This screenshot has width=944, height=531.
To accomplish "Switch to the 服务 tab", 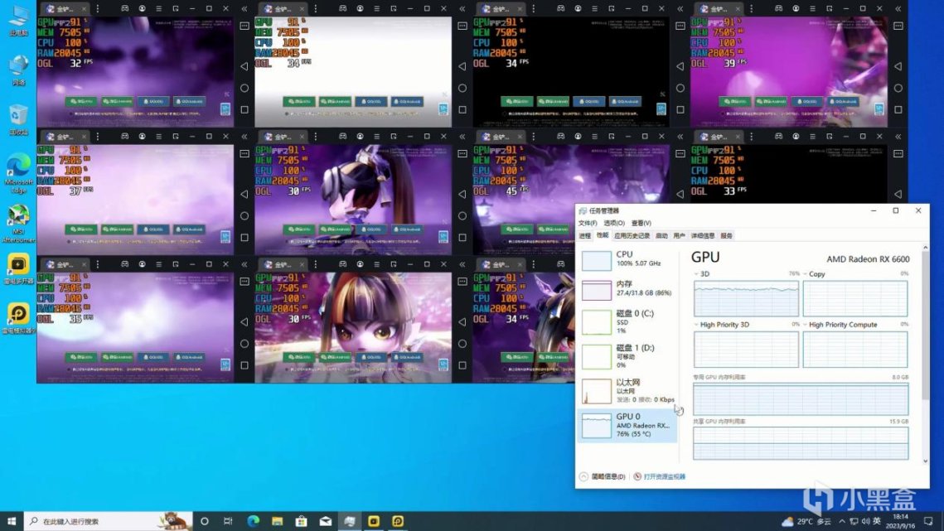I will (727, 235).
